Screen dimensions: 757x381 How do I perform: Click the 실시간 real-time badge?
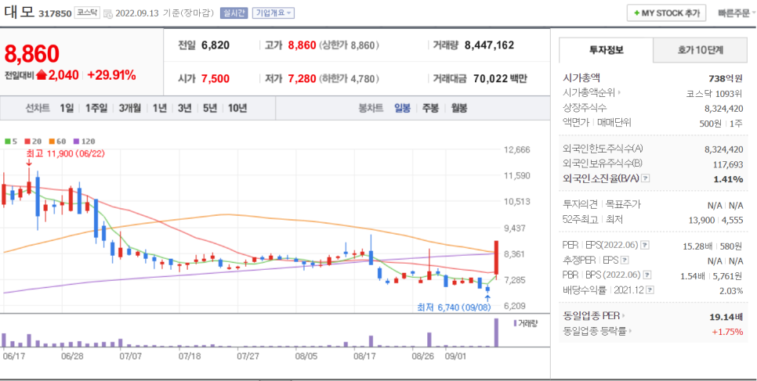234,13
